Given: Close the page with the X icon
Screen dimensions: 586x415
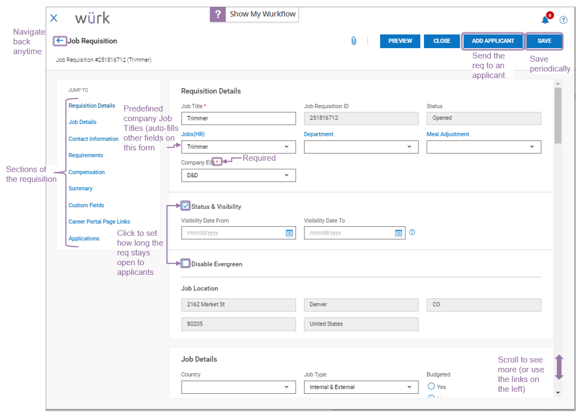Looking at the screenshot, I should tap(54, 18).
